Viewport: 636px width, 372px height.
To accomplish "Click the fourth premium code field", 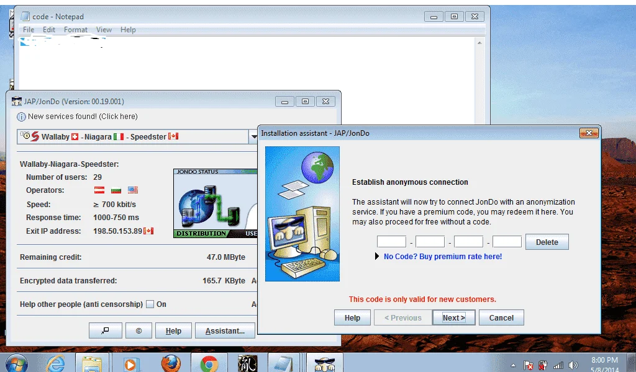I will pyautogui.click(x=507, y=242).
